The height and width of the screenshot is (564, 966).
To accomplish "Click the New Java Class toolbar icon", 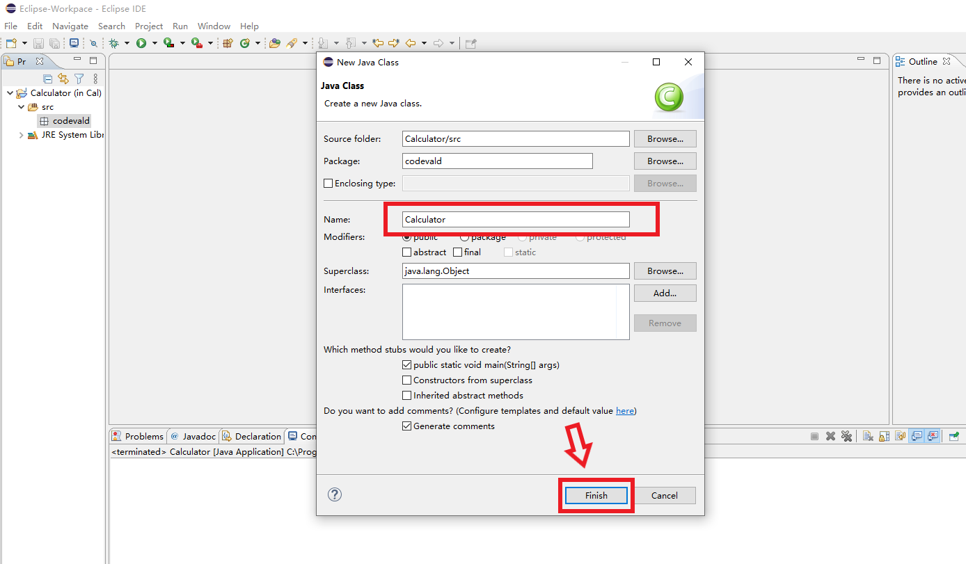I will pos(244,43).
